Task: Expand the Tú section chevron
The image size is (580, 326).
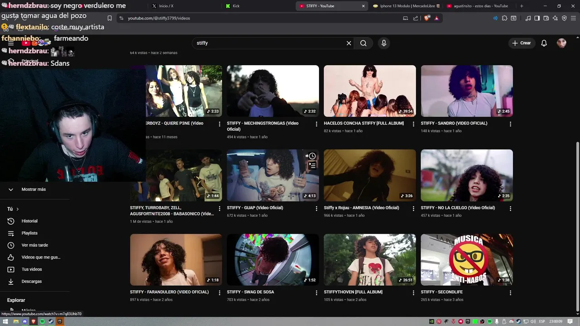Action: pos(18,209)
